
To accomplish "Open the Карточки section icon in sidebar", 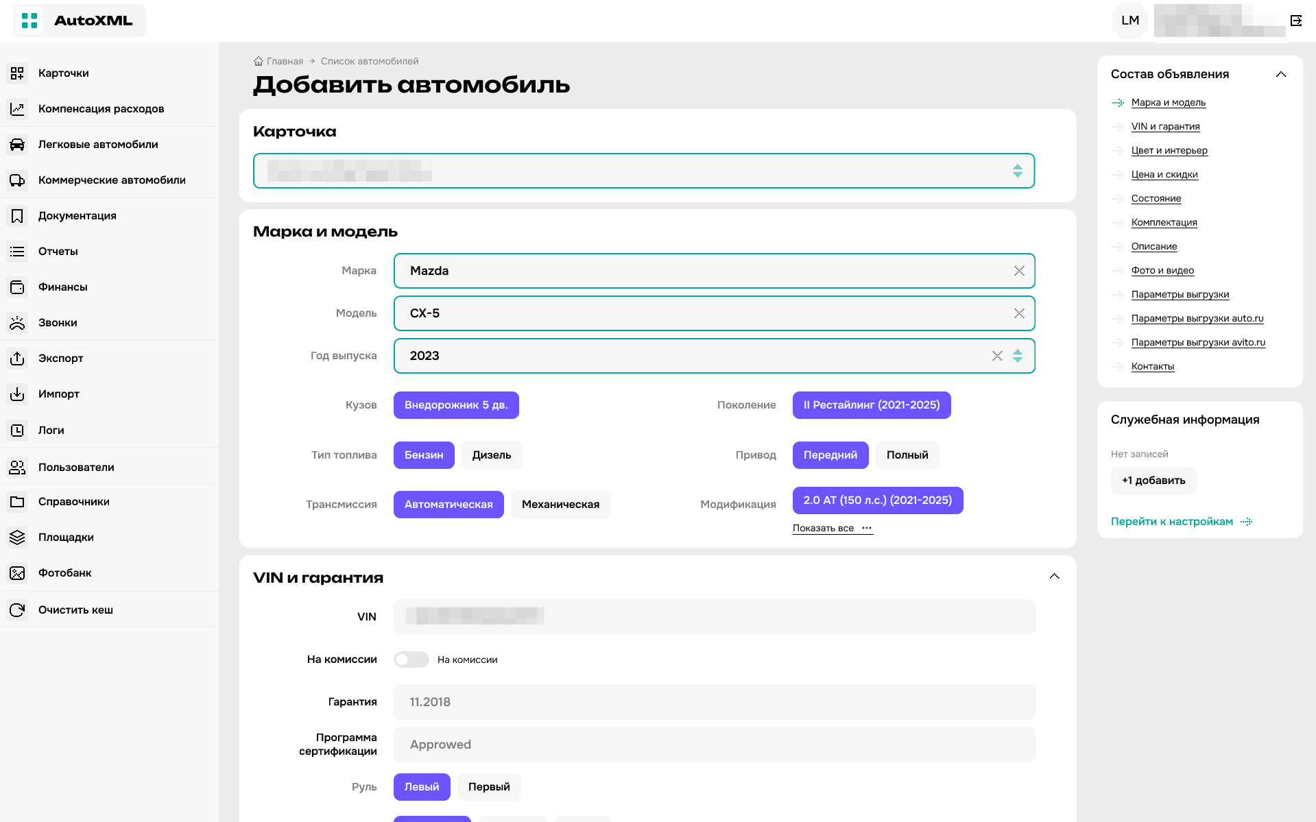I will coord(17,73).
